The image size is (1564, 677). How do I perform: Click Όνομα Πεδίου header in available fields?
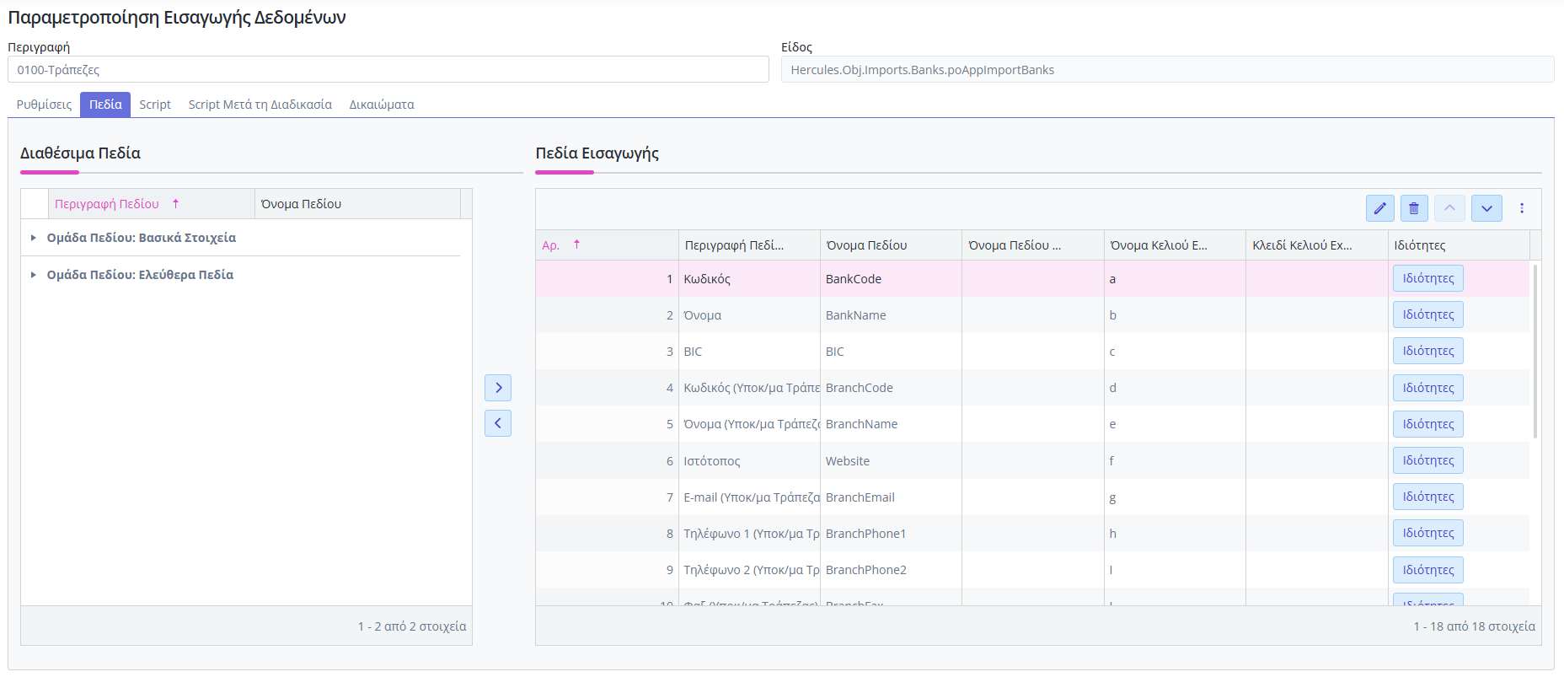pyautogui.click(x=357, y=204)
